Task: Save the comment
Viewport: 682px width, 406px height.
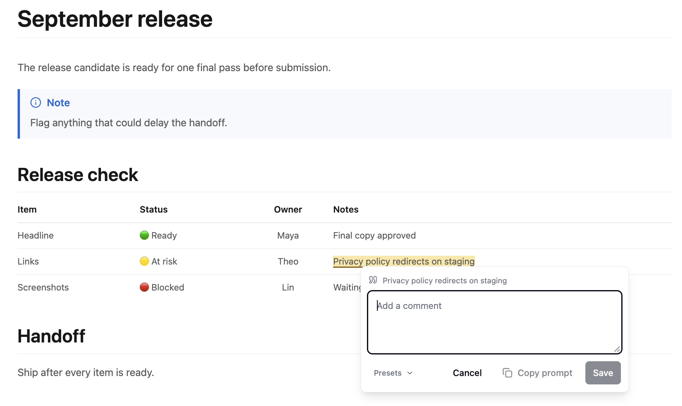Action: click(603, 373)
